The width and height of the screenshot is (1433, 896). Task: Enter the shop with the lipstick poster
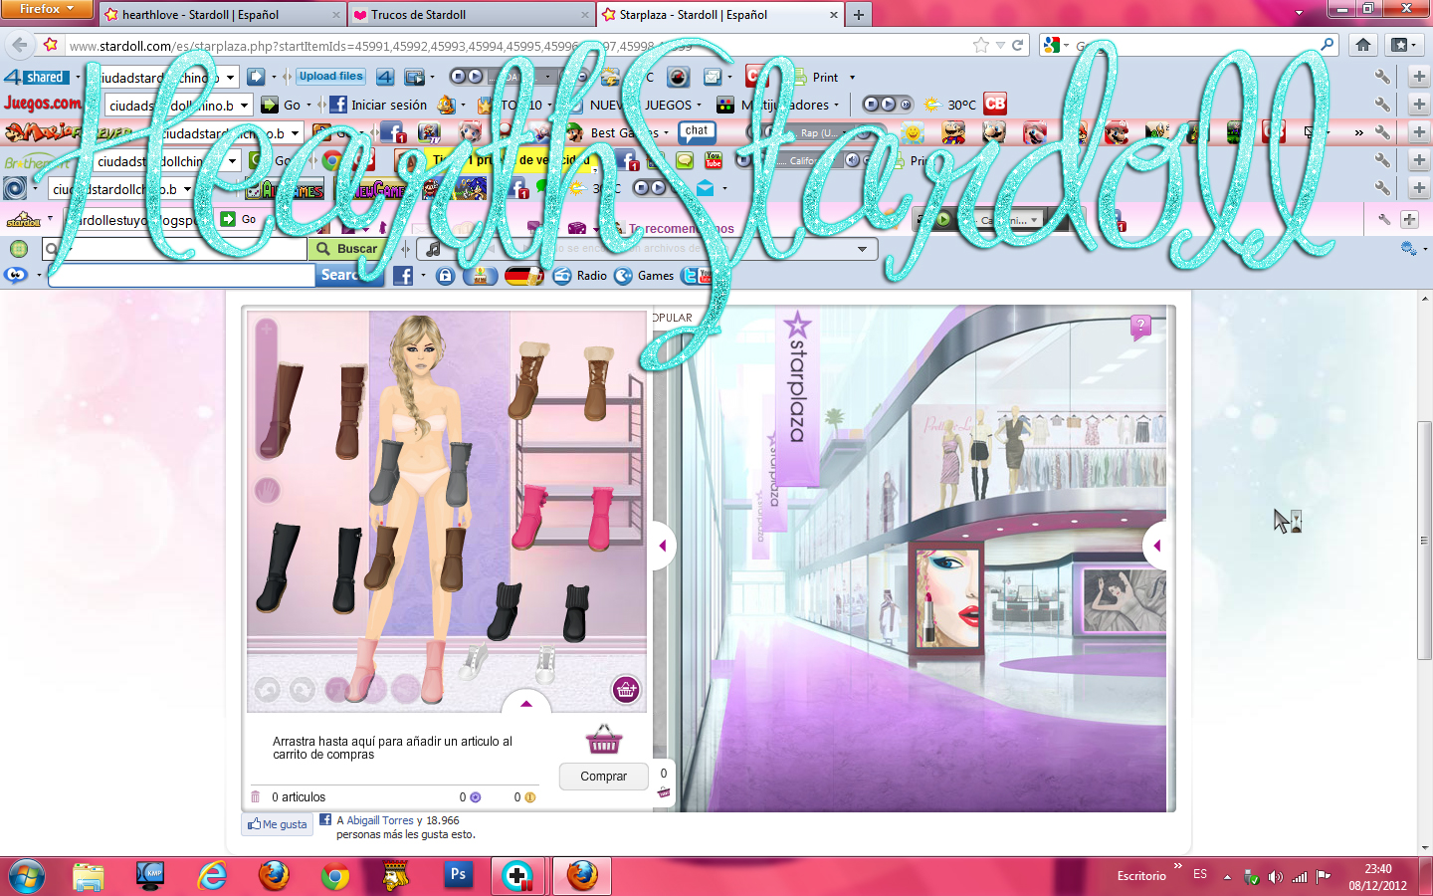click(946, 599)
